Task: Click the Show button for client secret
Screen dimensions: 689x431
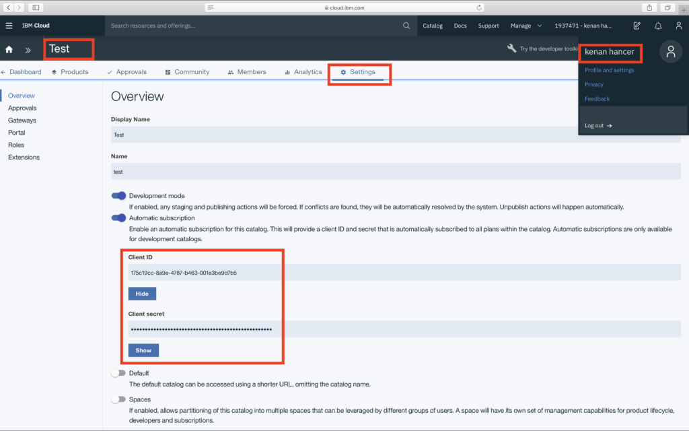Action: click(x=143, y=350)
